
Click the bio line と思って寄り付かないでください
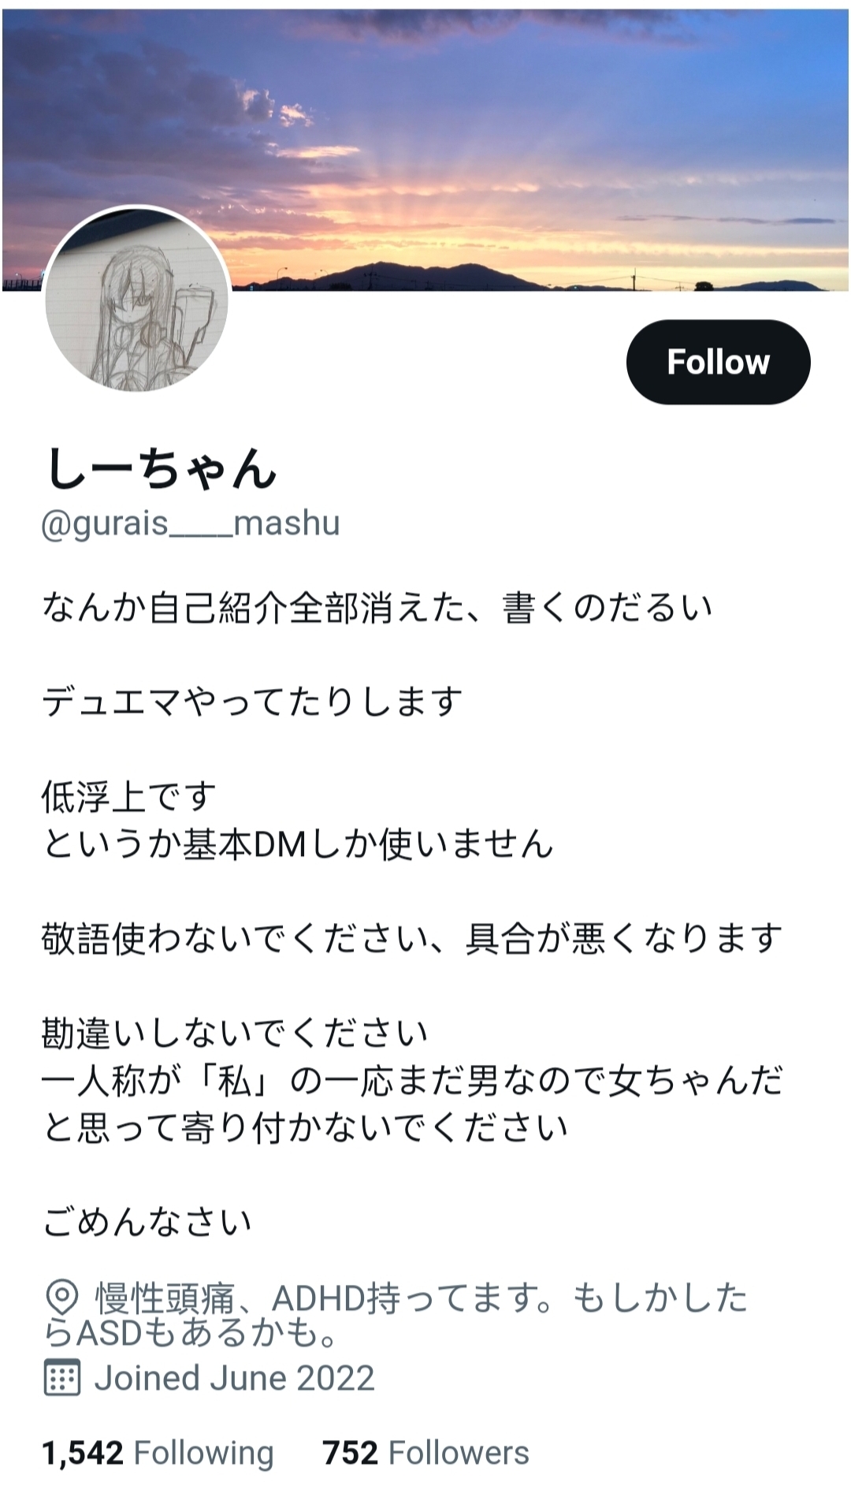(305, 1127)
